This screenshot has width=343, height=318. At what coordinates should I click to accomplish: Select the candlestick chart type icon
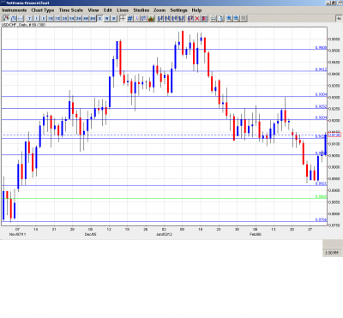coord(6,19)
